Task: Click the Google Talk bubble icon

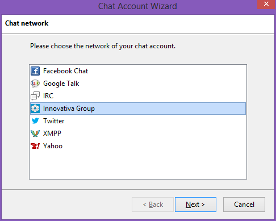Action: pos(35,84)
